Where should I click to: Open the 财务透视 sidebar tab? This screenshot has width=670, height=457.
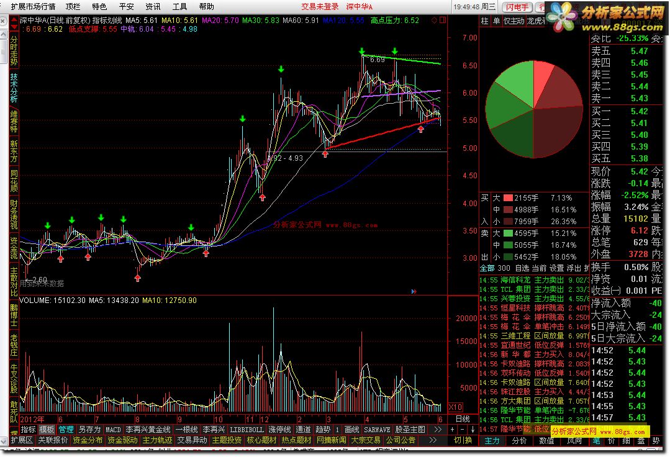click(x=14, y=214)
